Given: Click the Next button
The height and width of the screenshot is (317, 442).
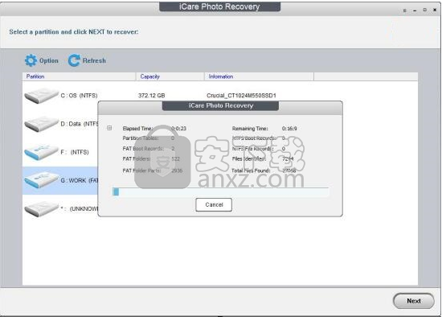Looking at the screenshot, I should (414, 301).
